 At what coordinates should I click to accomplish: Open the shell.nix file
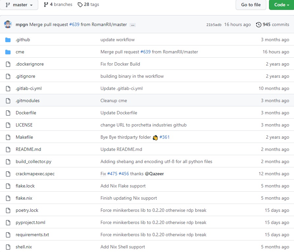tap(24, 247)
